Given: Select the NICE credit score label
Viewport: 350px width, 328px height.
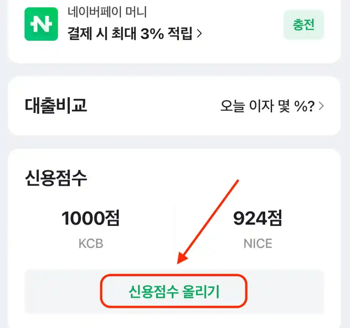Looking at the screenshot, I should (x=258, y=243).
